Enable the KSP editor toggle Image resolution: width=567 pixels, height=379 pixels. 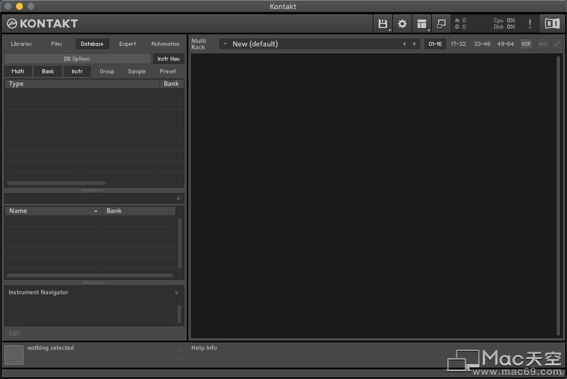coord(526,44)
